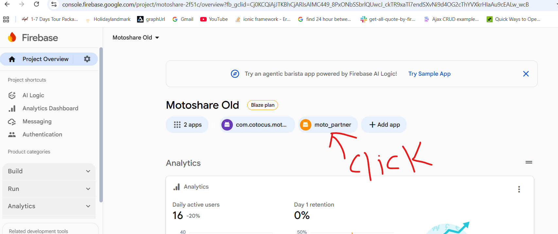Open the Ajax CRUD example bookmark
This screenshot has width=558, height=234.
pyautogui.click(x=451, y=19)
